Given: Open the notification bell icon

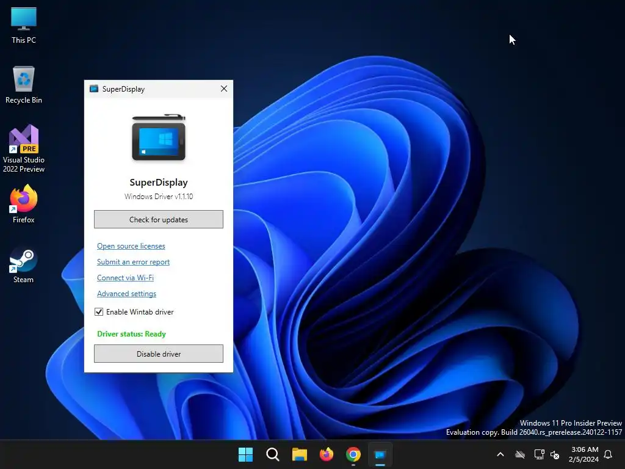Looking at the screenshot, I should (609, 454).
